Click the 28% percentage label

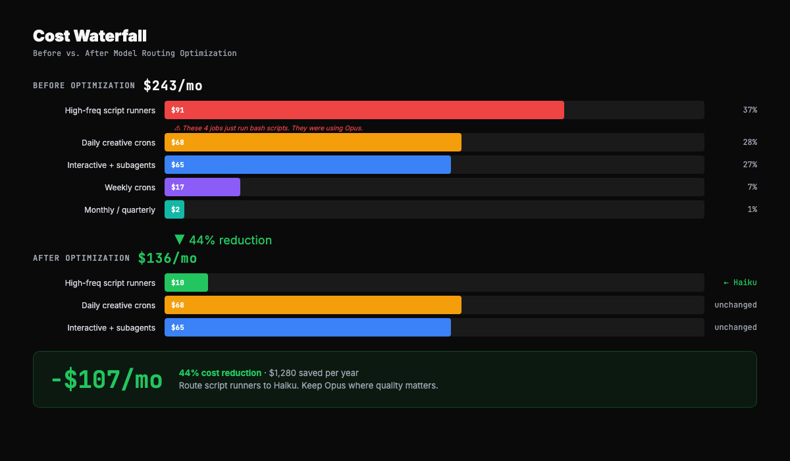pyautogui.click(x=750, y=142)
